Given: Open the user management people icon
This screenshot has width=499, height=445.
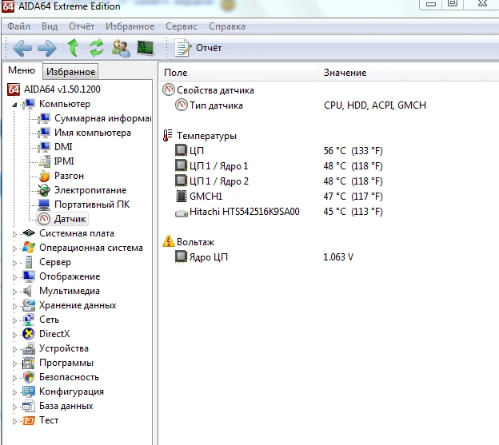Looking at the screenshot, I should [x=121, y=48].
